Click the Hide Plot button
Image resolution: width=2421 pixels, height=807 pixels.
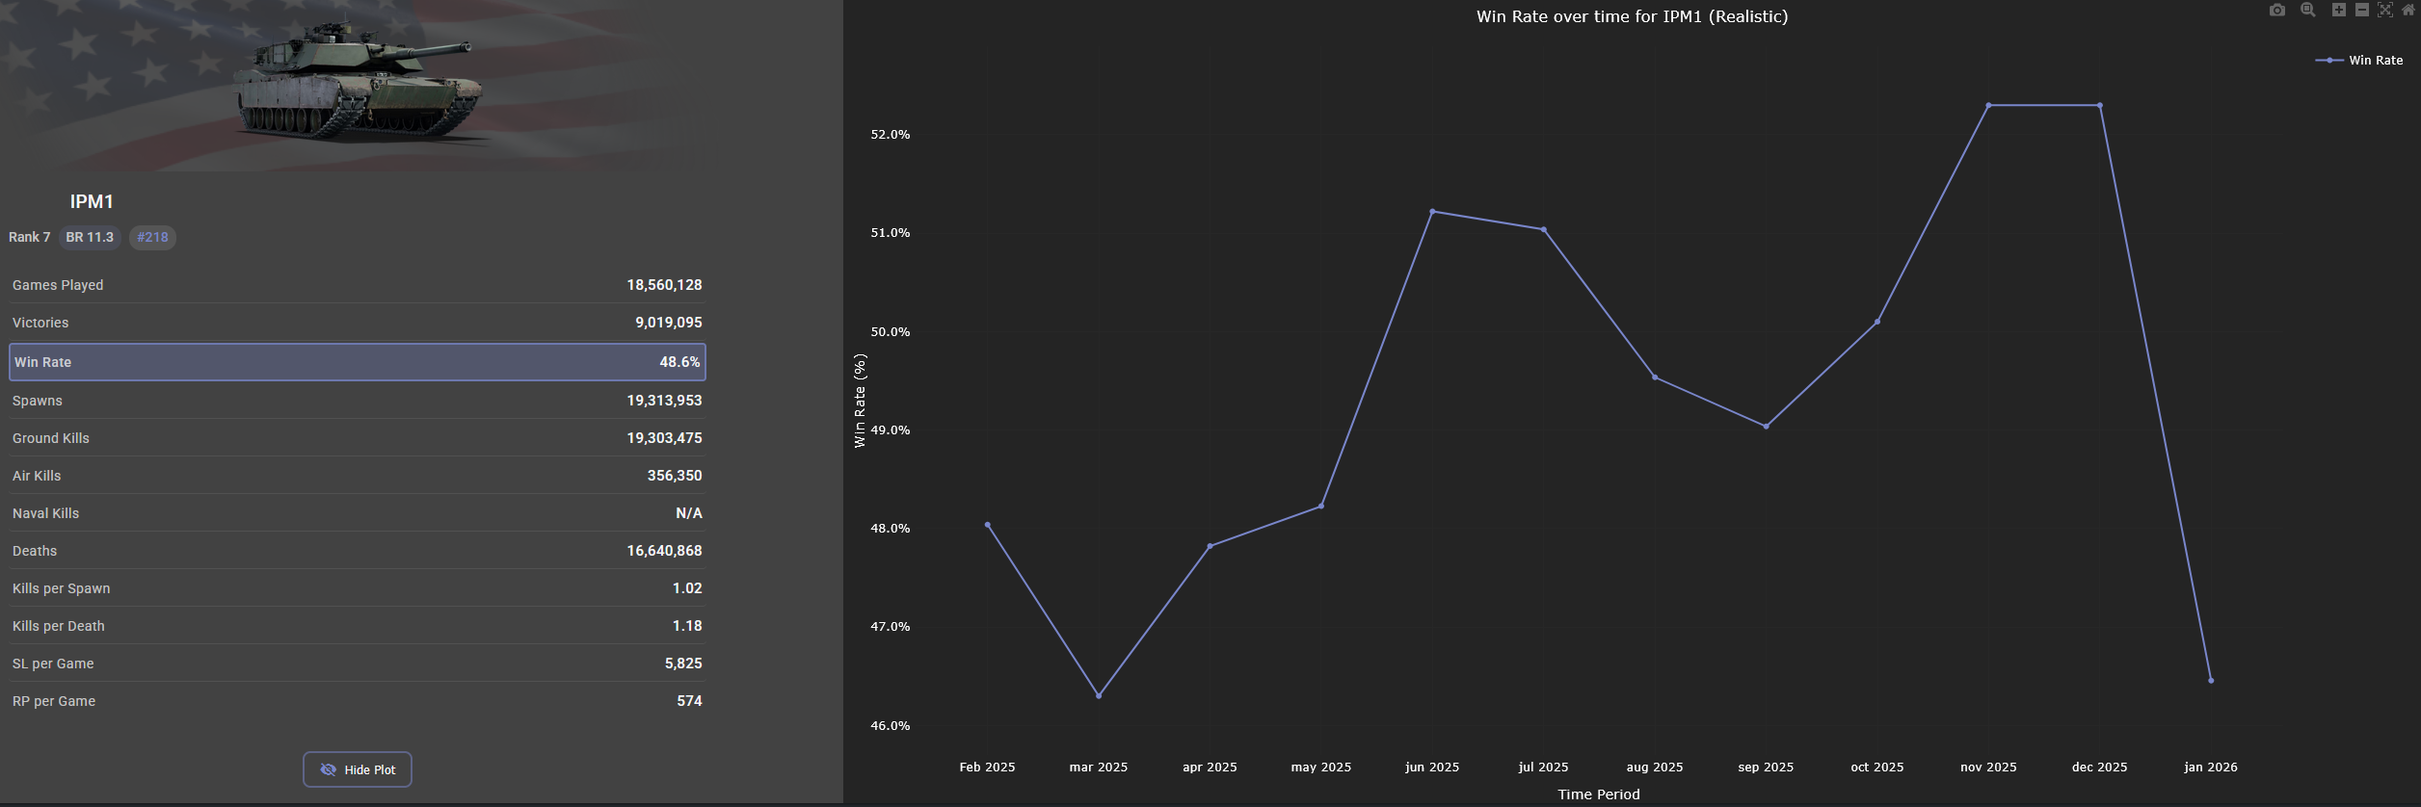pyautogui.click(x=358, y=769)
